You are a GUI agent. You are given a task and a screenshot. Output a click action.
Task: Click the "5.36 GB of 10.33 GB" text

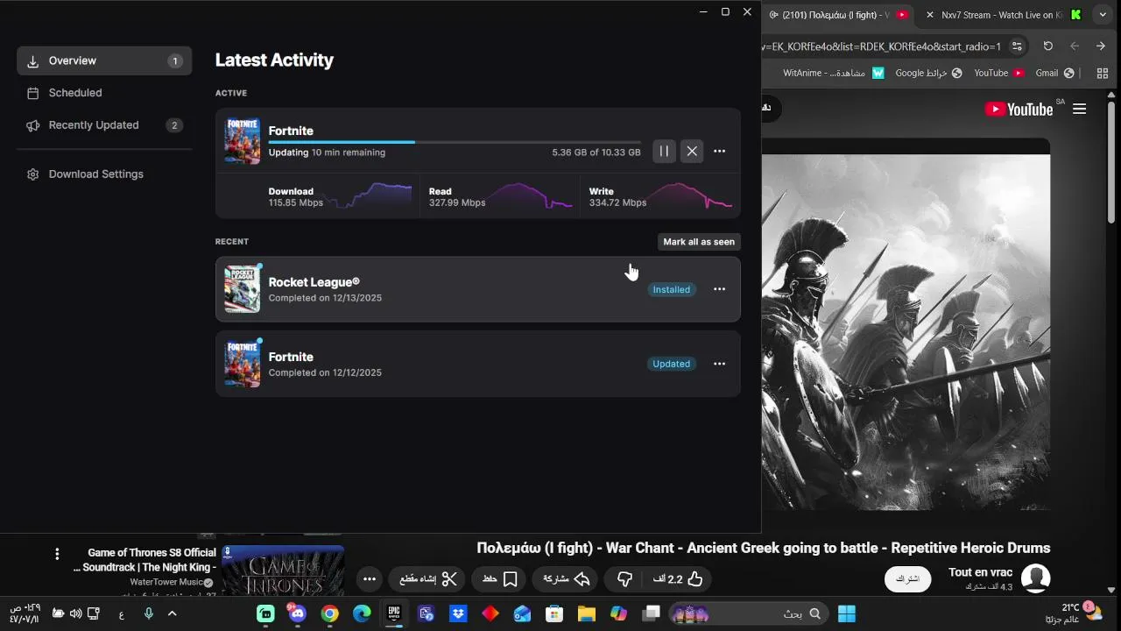pos(596,152)
